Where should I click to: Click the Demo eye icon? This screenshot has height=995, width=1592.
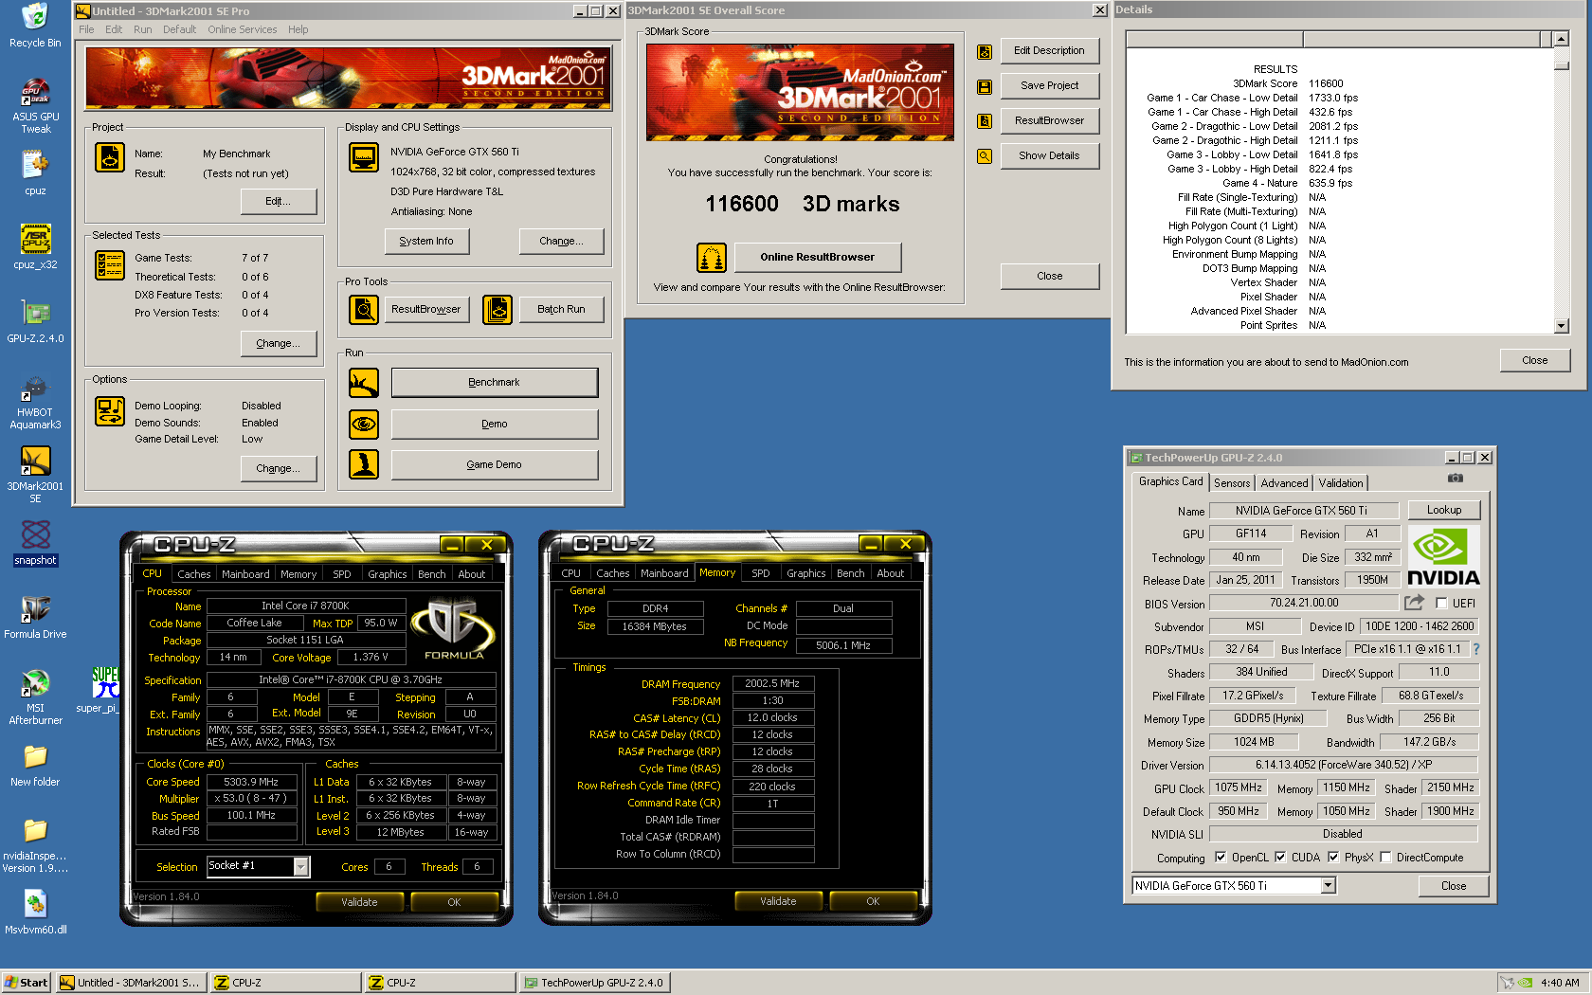tap(364, 424)
